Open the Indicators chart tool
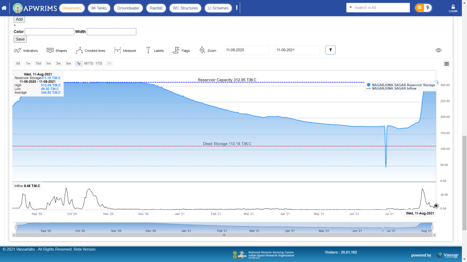 26,50
